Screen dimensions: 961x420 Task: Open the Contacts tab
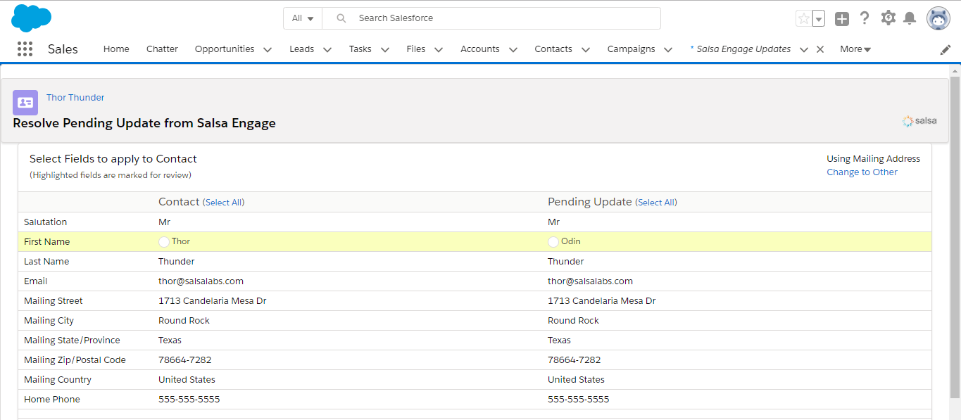(x=553, y=49)
